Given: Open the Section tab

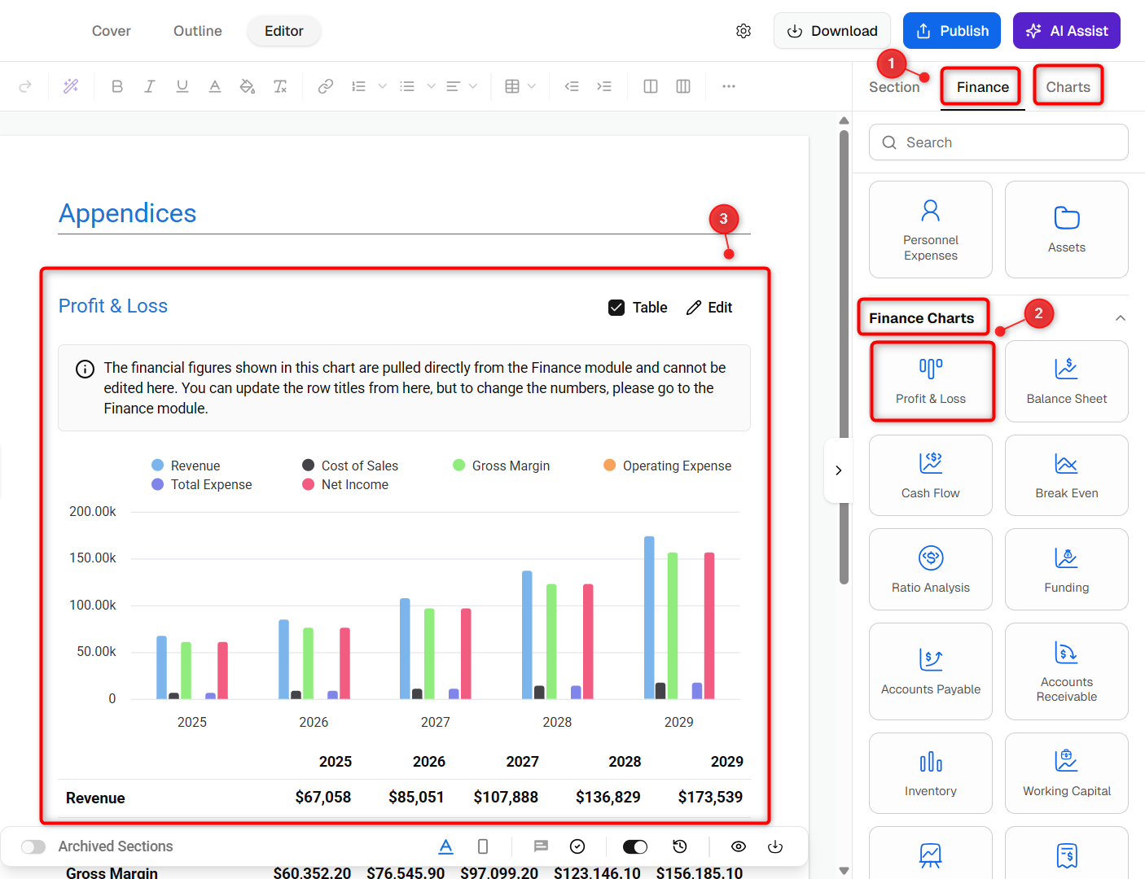Looking at the screenshot, I should [894, 87].
